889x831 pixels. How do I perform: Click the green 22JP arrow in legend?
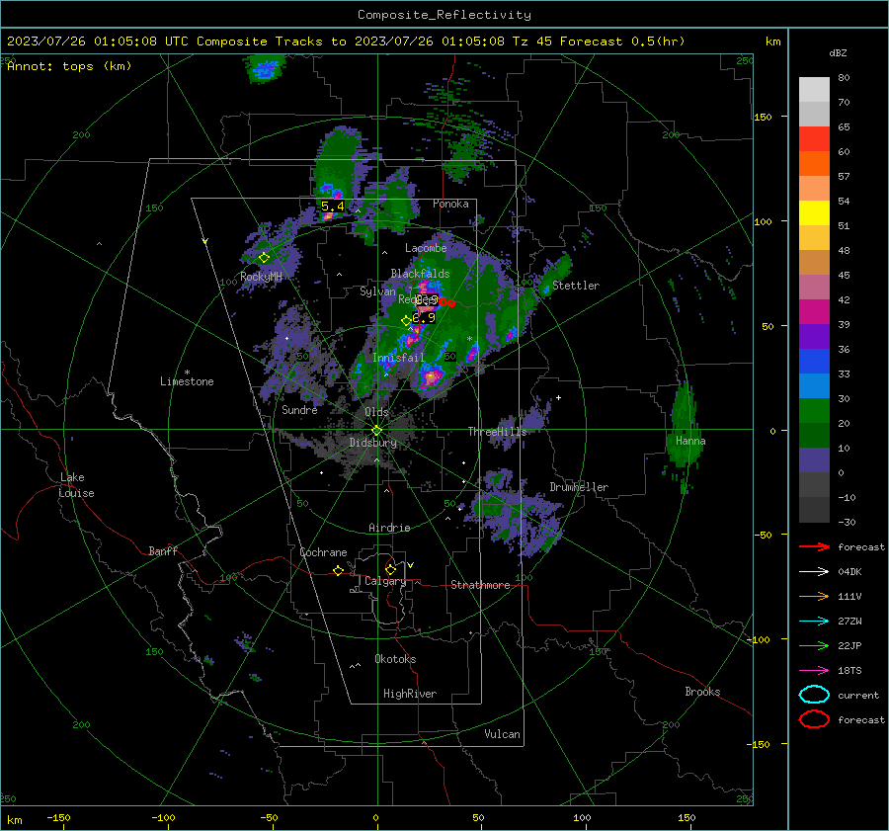[x=814, y=645]
